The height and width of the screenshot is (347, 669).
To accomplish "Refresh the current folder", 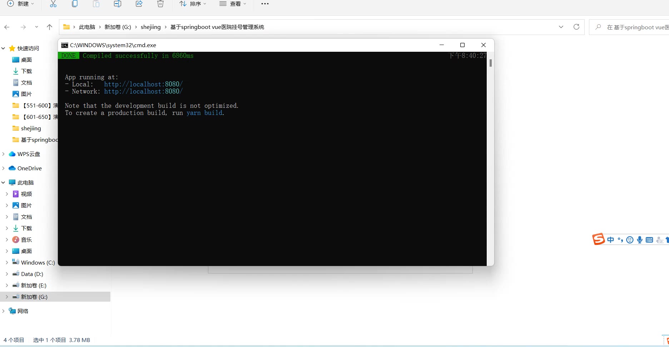I will [x=576, y=27].
